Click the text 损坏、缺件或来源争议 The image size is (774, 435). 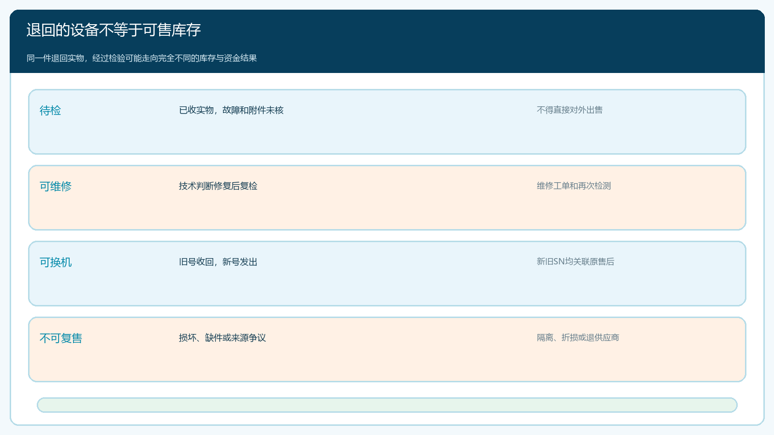223,338
